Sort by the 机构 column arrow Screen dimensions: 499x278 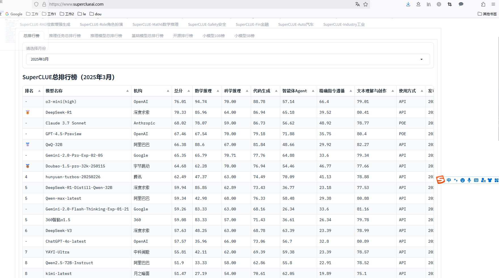[x=168, y=91]
